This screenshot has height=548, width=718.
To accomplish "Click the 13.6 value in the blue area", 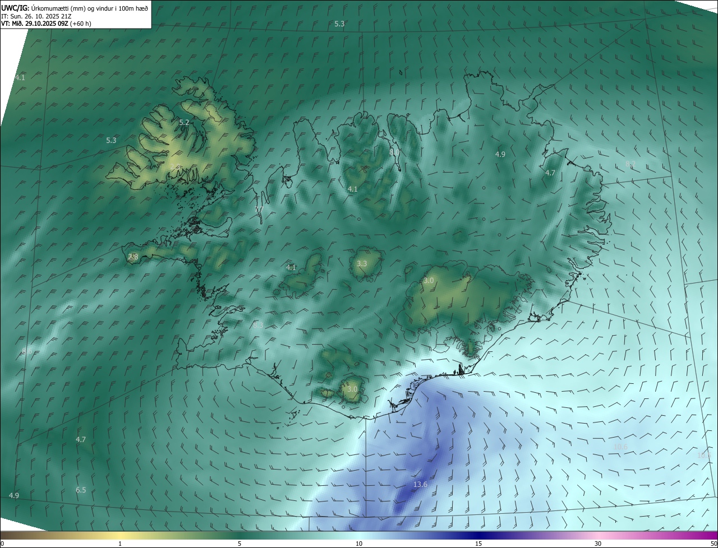I will tap(420, 484).
